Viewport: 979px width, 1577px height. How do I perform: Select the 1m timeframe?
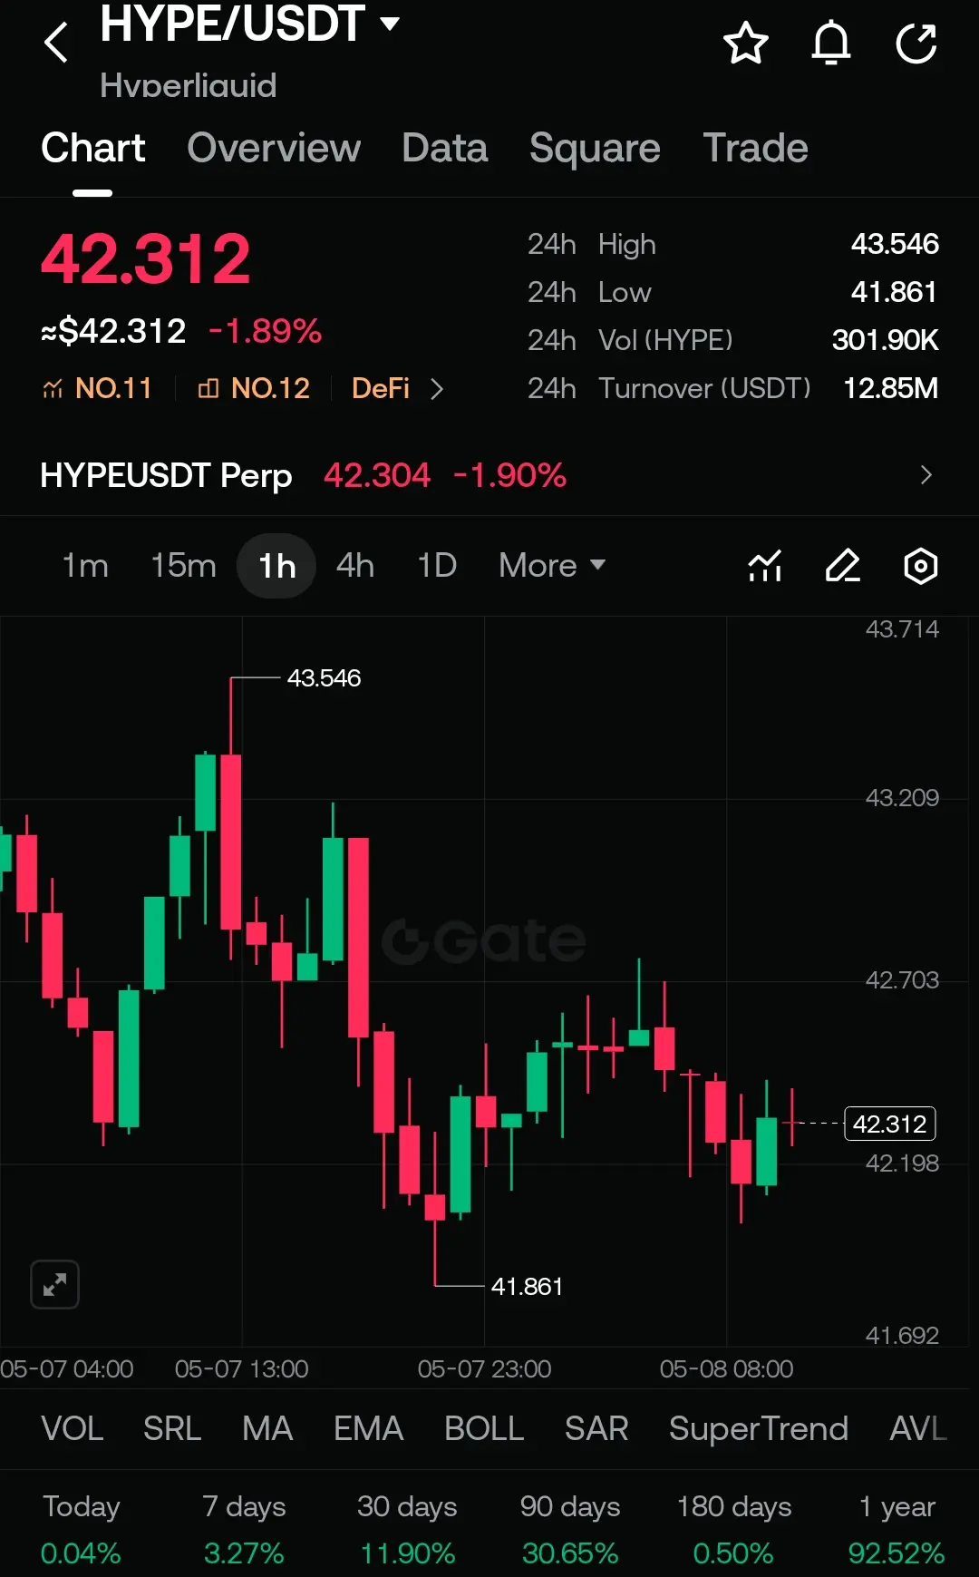pos(85,566)
